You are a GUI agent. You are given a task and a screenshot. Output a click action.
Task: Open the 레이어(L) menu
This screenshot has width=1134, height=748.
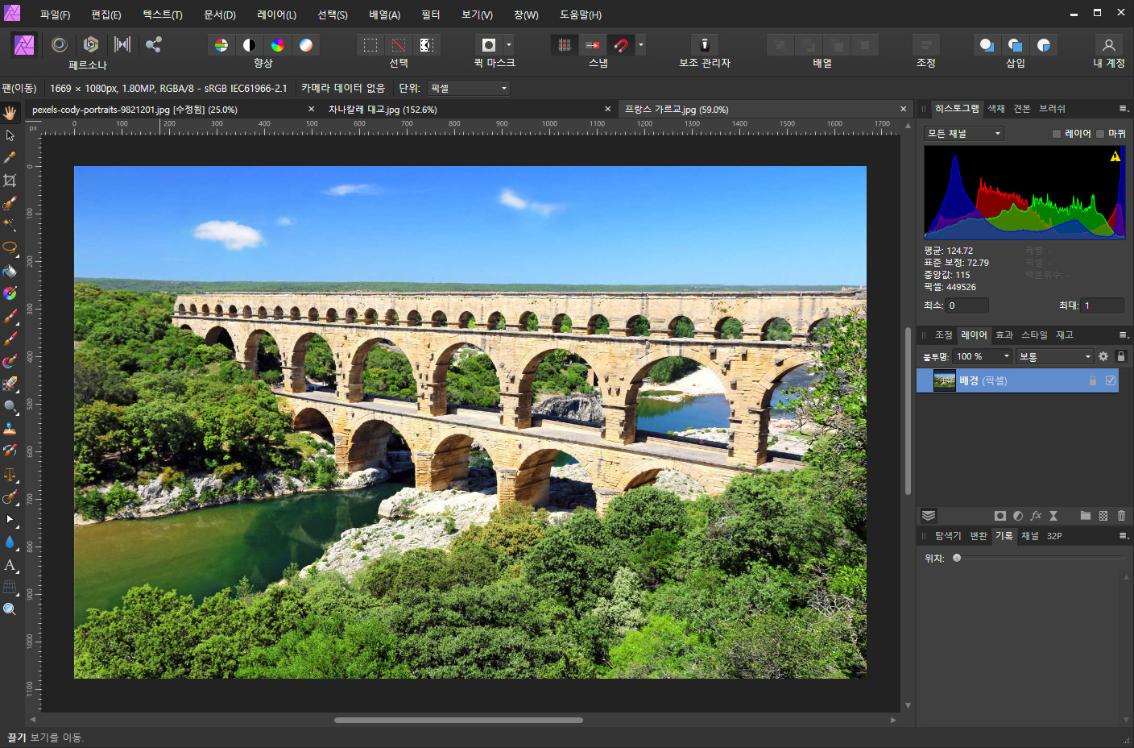pyautogui.click(x=276, y=15)
